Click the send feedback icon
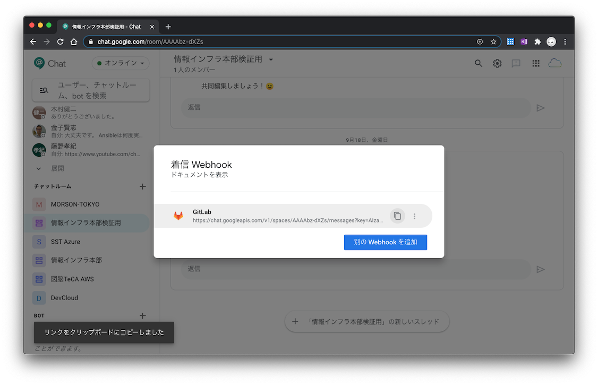The width and height of the screenshot is (598, 385). pos(516,63)
